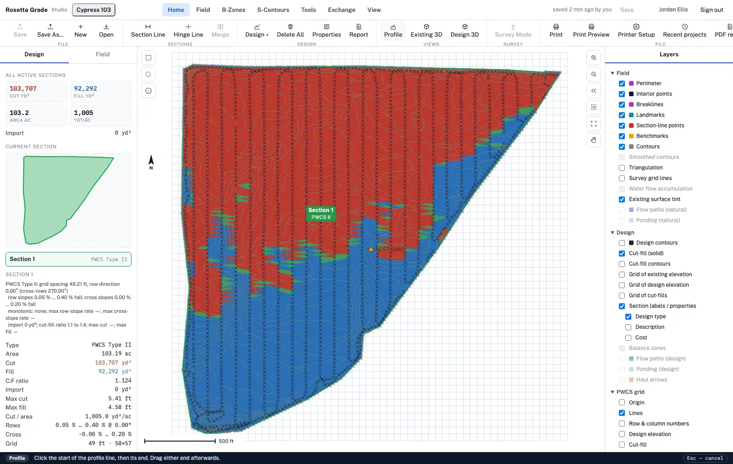Click the fit to full extent icon

pyautogui.click(x=594, y=124)
